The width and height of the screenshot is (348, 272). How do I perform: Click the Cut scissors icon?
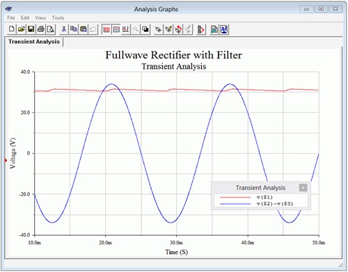click(x=64, y=29)
